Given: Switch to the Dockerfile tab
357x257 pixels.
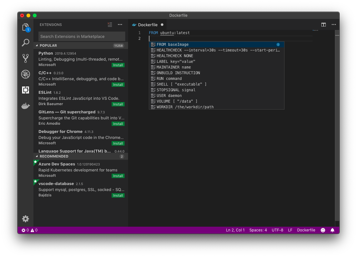Looking at the screenshot, I should [x=148, y=25].
